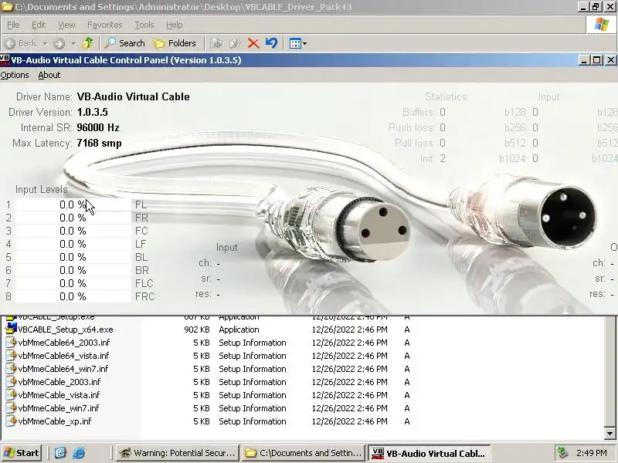The height and width of the screenshot is (463, 618).
Task: Open the File menu in Explorer
Action: click(x=13, y=25)
